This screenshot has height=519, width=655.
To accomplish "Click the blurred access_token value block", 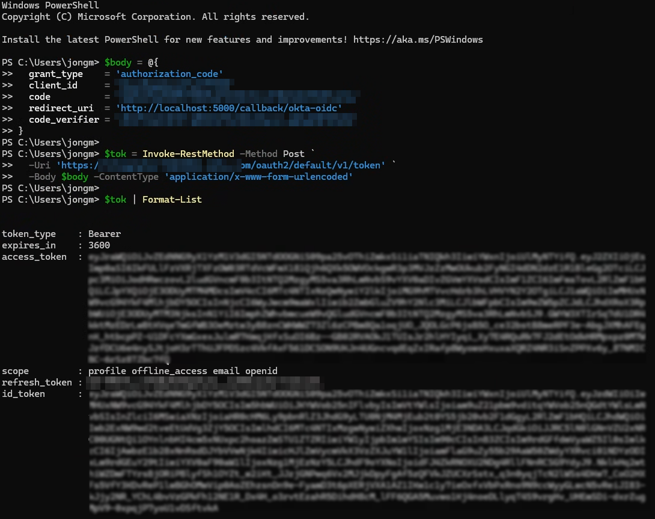I will [x=367, y=308].
